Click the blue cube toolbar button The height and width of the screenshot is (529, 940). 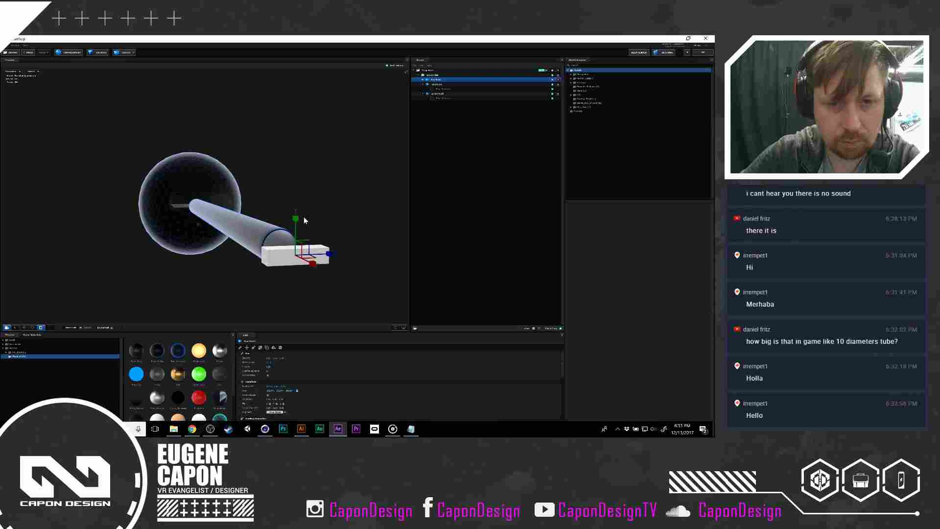point(68,52)
